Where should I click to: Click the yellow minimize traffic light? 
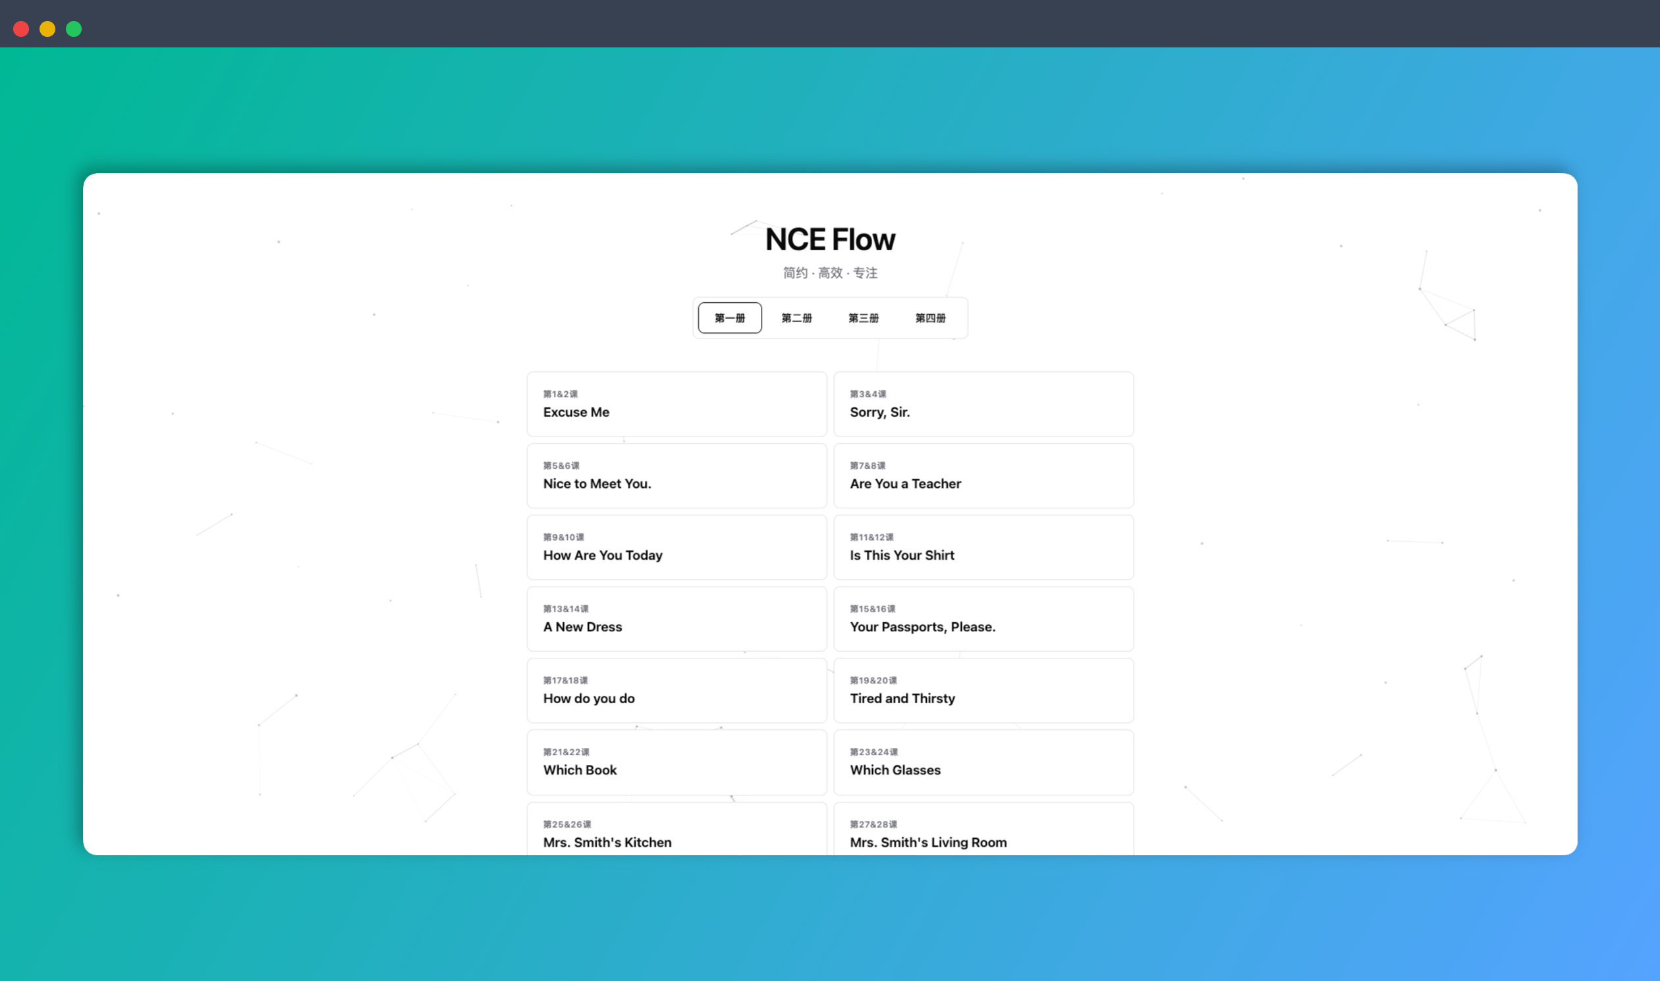coord(47,29)
